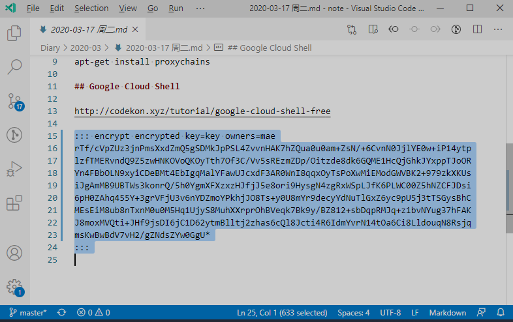Open the Run menu
513x322 pixels.
(176, 8)
